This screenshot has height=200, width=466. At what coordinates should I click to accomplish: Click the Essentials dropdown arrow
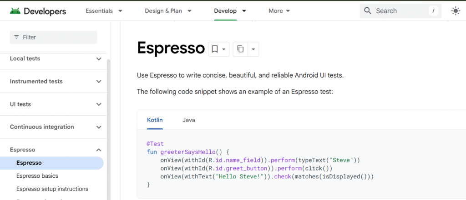click(120, 11)
